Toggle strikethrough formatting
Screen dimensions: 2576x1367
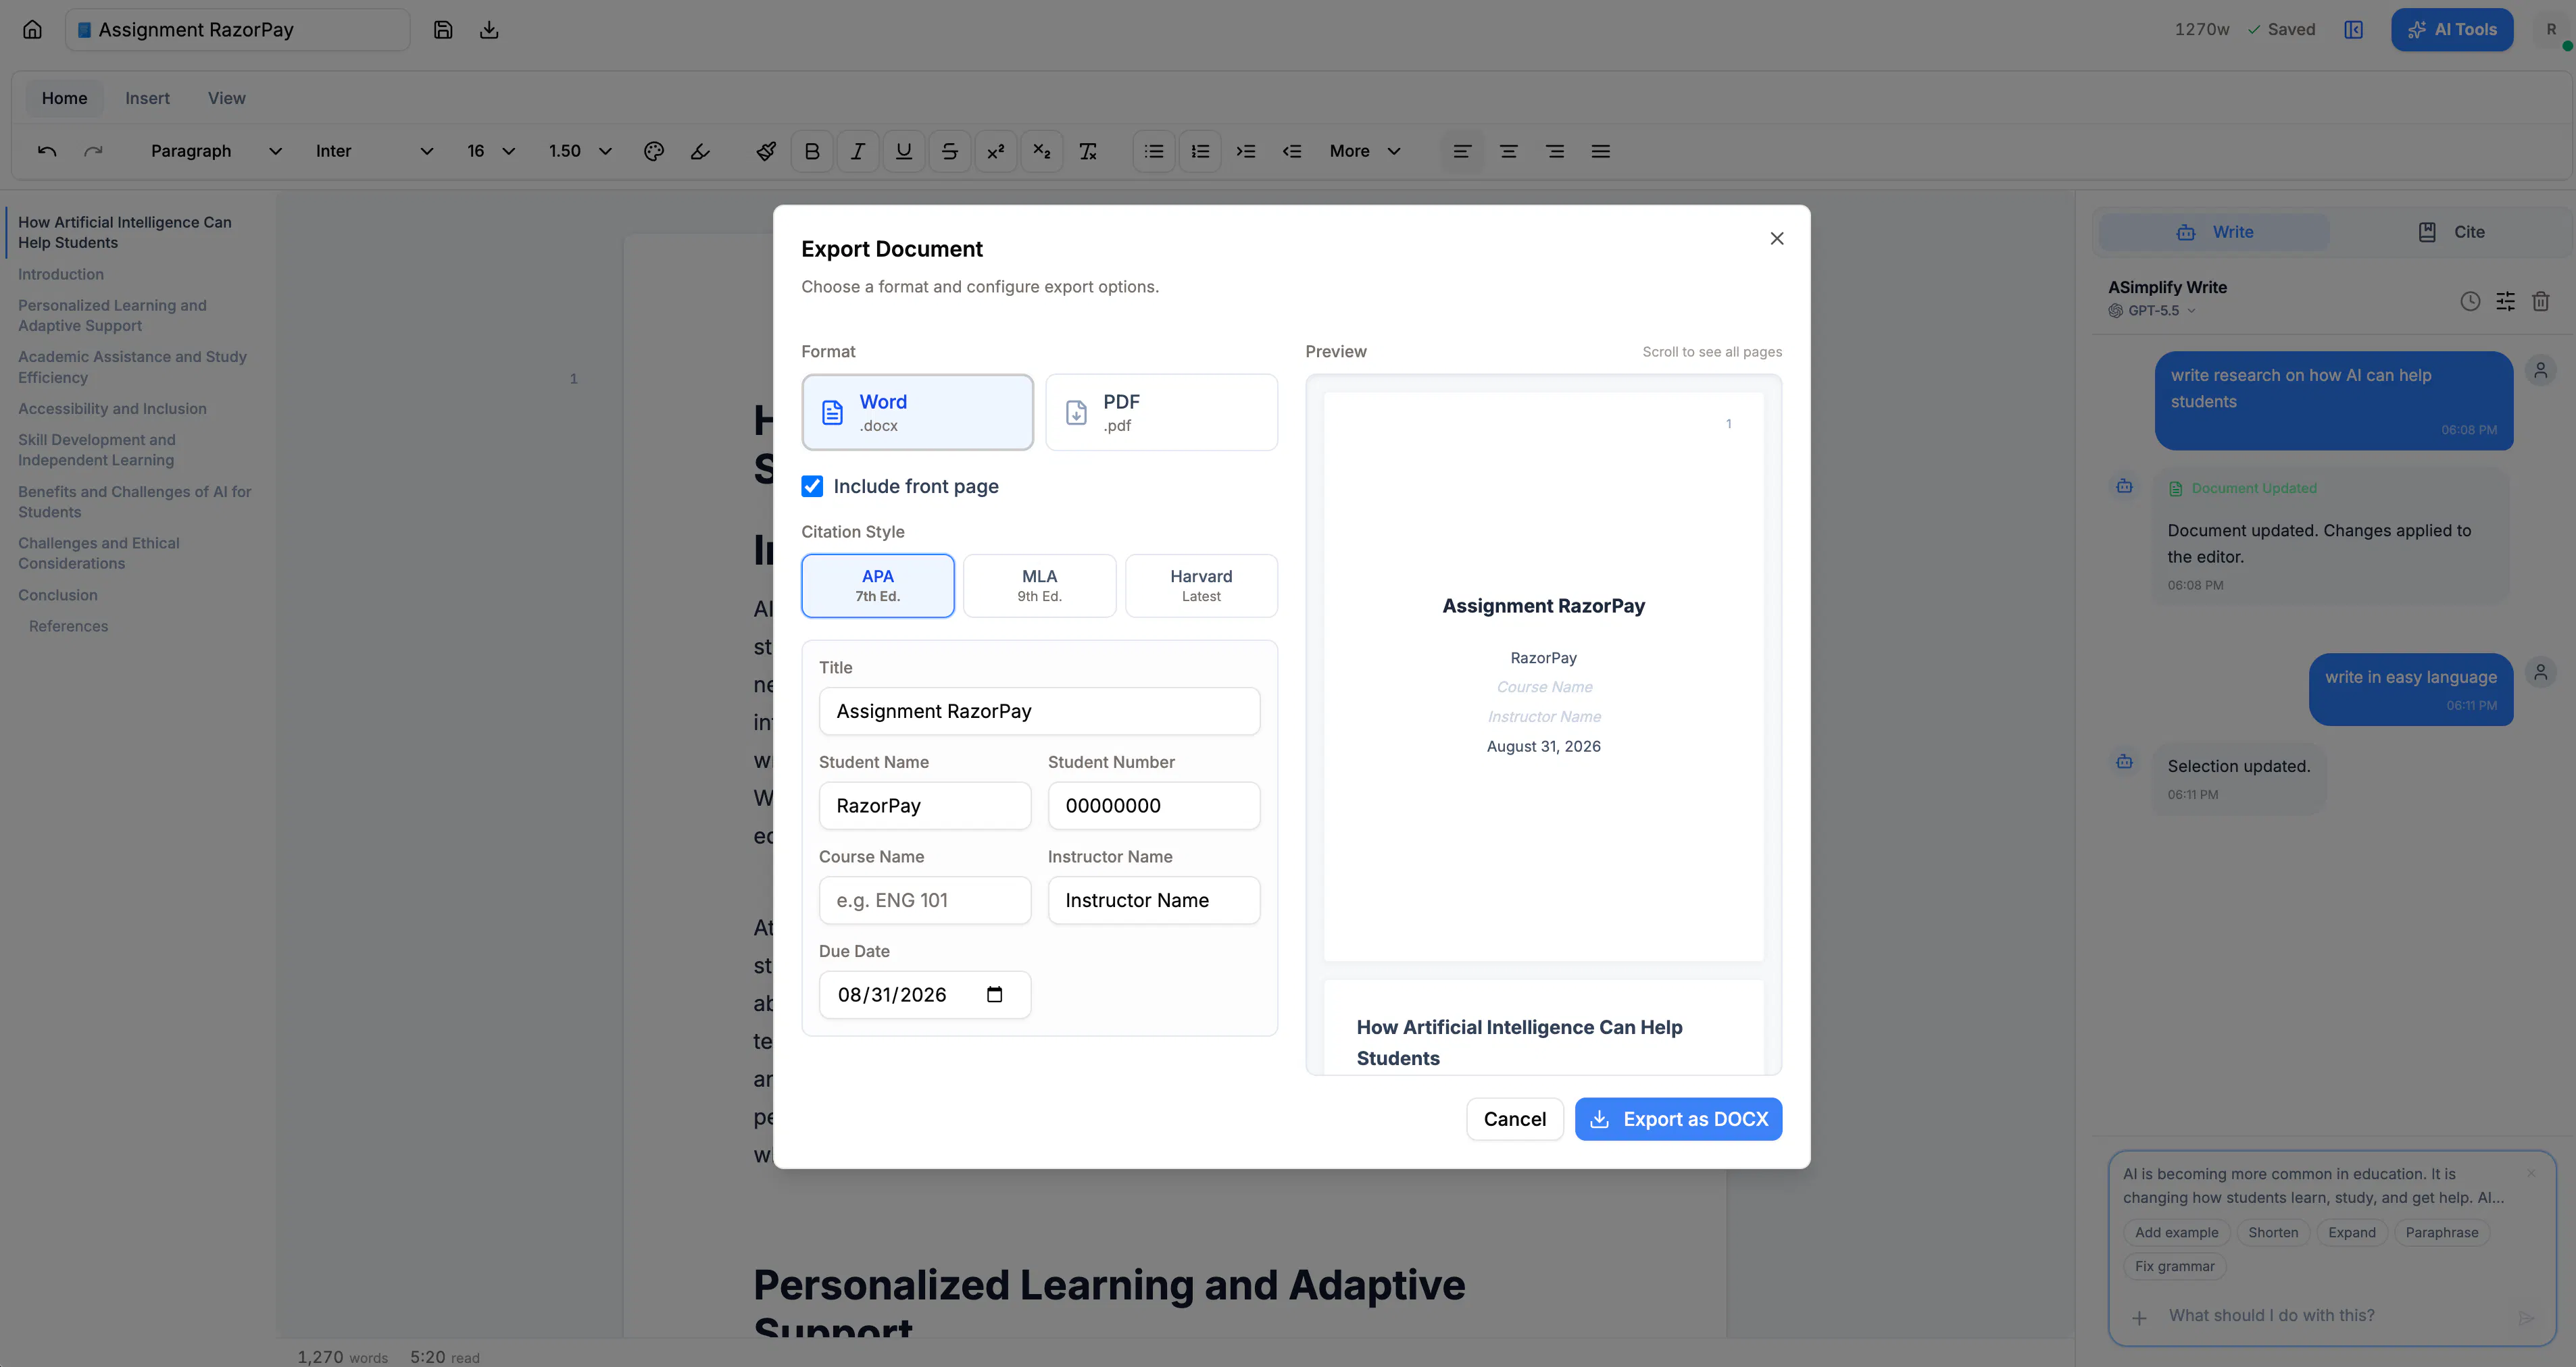coord(950,151)
